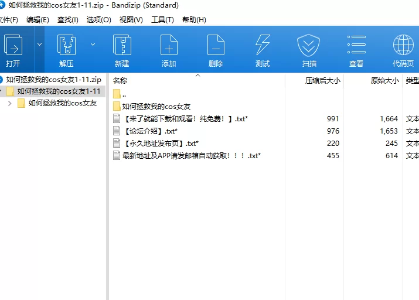This screenshot has height=300, width=419.
Task: Open the 帮助(H) menu
Action: (194, 20)
